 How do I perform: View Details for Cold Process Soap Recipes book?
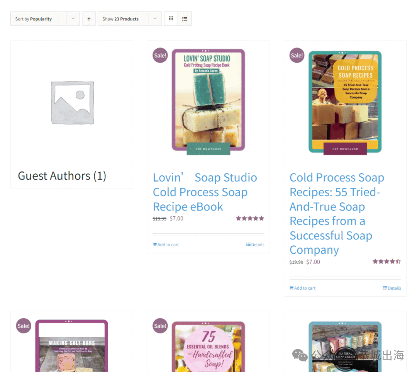[x=392, y=288]
